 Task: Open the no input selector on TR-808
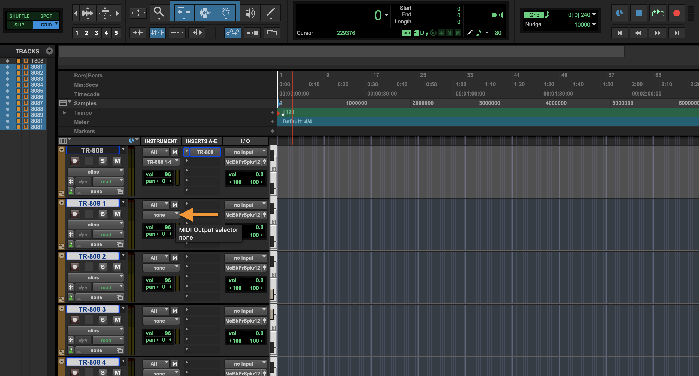click(246, 152)
